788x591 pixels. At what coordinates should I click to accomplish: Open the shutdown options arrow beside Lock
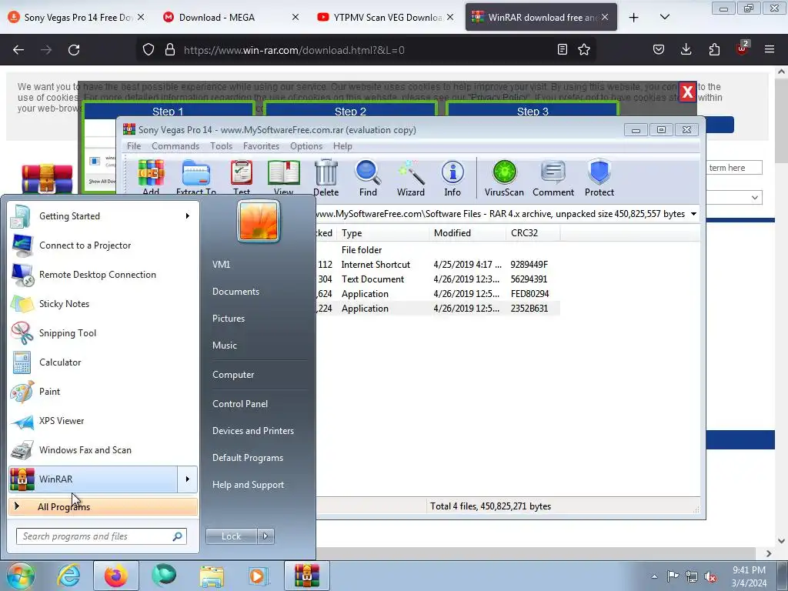pos(265,536)
